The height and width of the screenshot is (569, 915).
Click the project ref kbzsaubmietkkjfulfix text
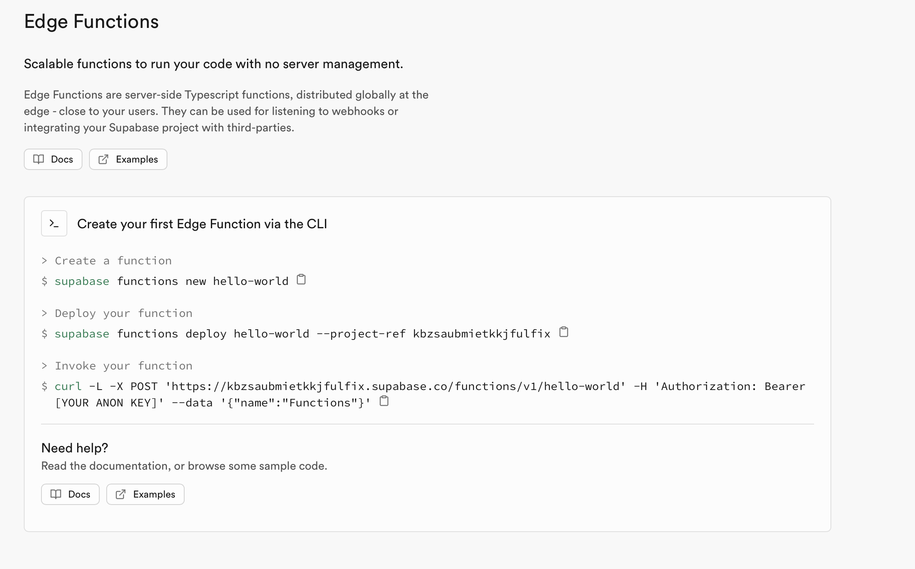pyautogui.click(x=481, y=334)
